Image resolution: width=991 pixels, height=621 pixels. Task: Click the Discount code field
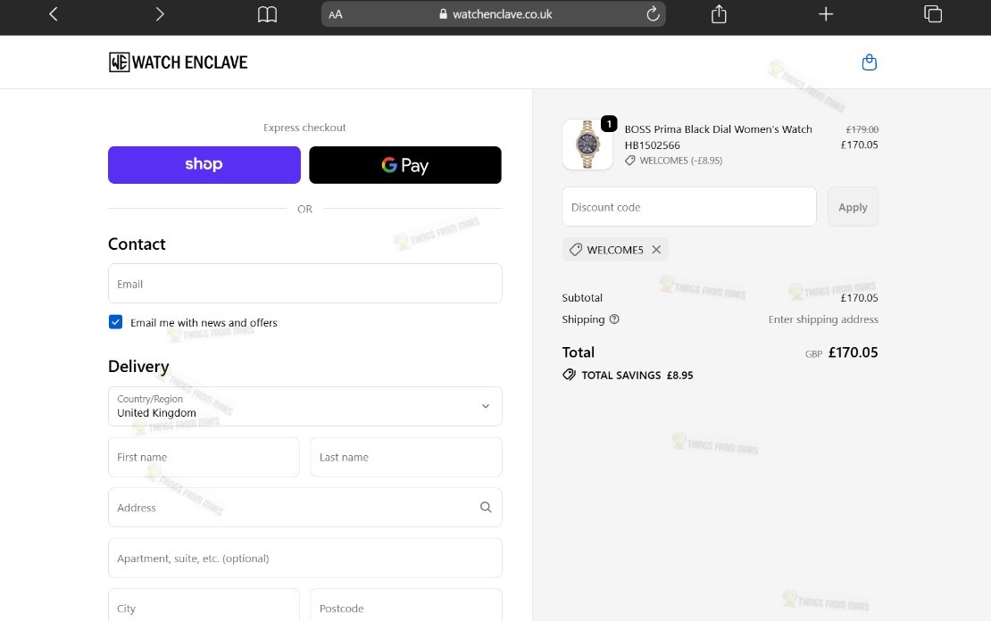[x=689, y=207]
